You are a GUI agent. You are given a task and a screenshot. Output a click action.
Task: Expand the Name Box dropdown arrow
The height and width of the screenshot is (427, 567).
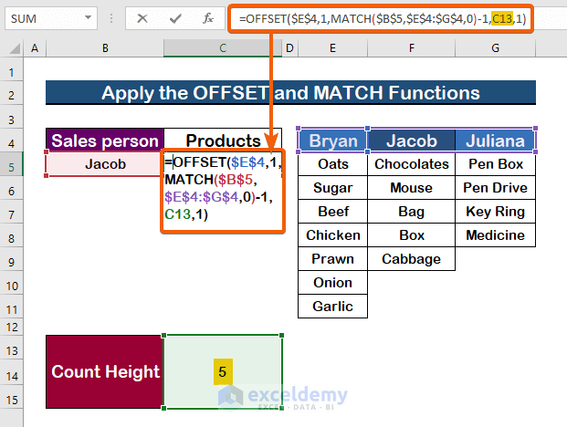click(88, 17)
